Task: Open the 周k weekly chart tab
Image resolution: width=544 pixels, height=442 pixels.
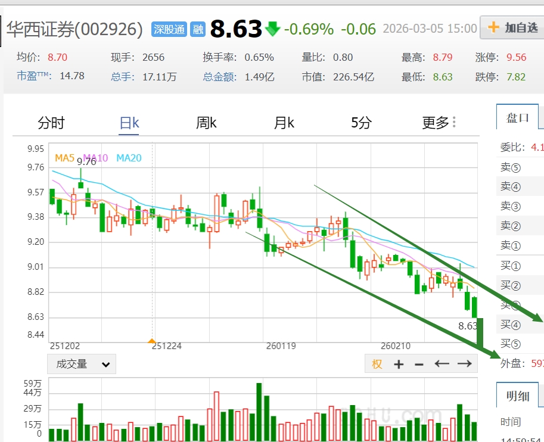Action: pyautogui.click(x=206, y=123)
